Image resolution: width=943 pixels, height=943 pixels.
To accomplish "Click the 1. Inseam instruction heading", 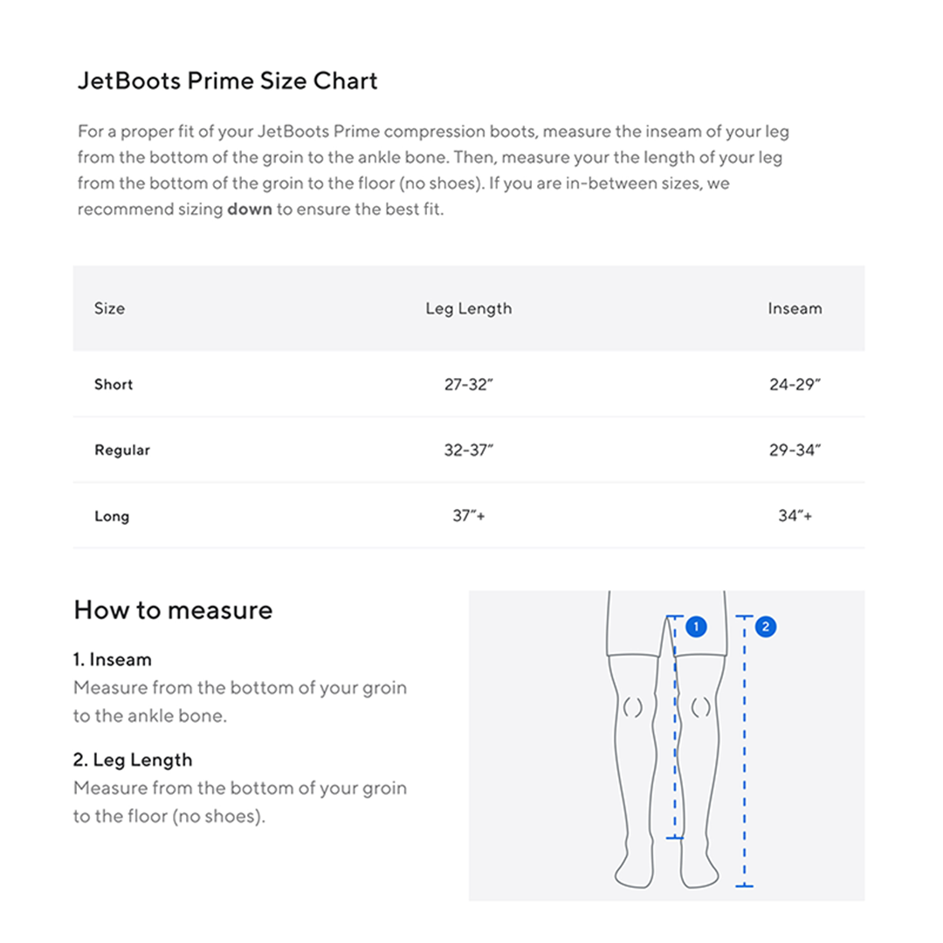I will pyautogui.click(x=113, y=659).
